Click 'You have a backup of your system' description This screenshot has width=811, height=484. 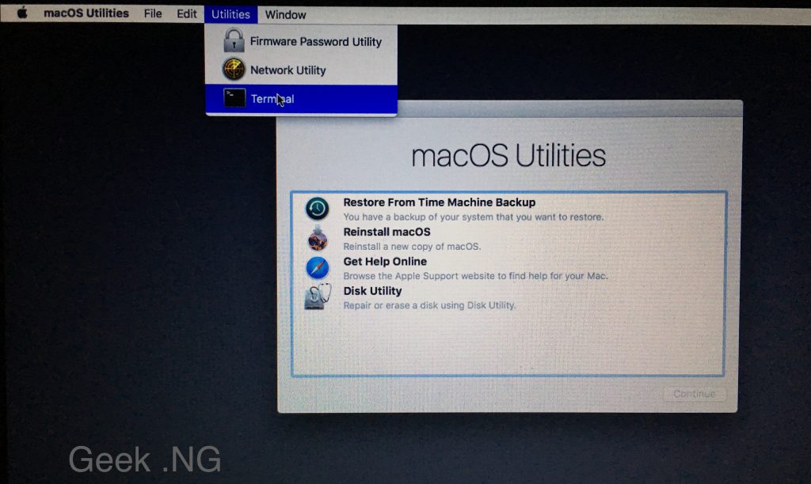(x=474, y=217)
